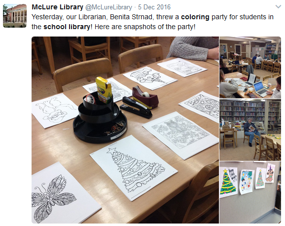Screen dimensions: 285x226
Task: Click the tape dispenser in main photo
Action: [x=145, y=97]
